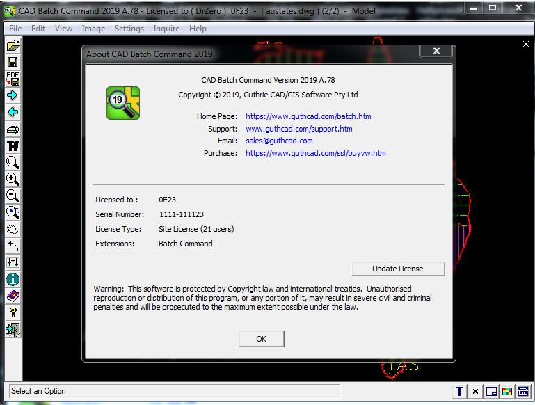535x405 pixels.
Task: Click the 'Select an Option' status field
Action: 174,391
